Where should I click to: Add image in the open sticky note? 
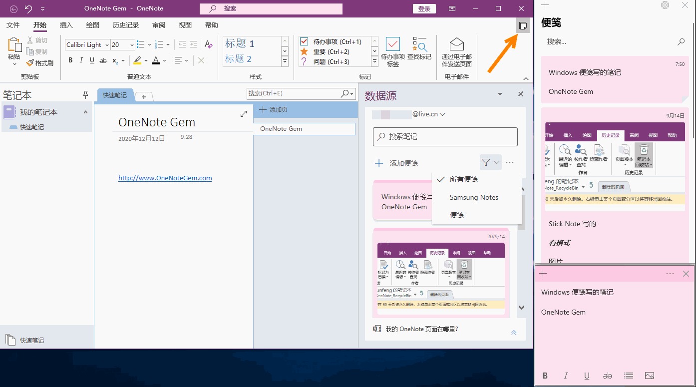(x=650, y=376)
